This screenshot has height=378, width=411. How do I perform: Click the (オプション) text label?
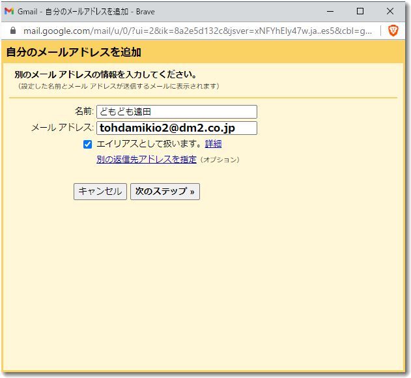point(220,160)
